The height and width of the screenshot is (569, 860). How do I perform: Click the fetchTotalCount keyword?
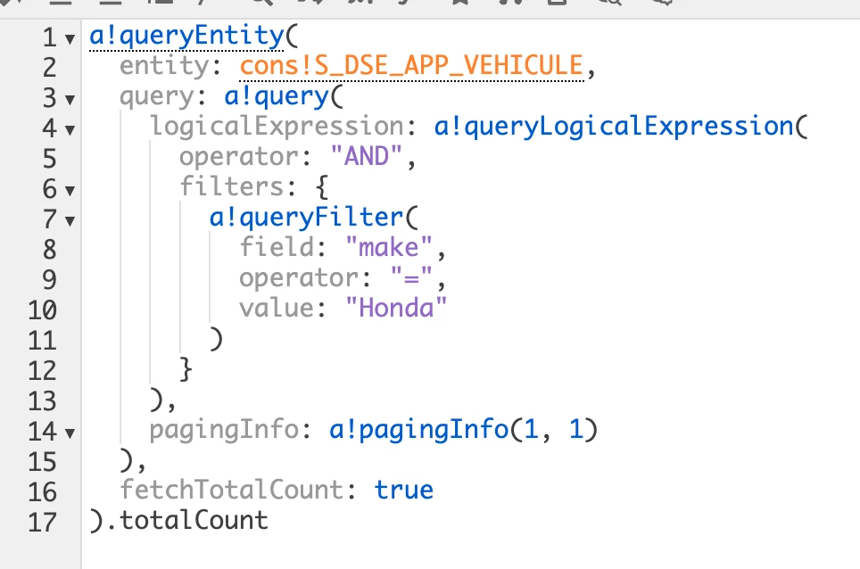pyautogui.click(x=231, y=490)
